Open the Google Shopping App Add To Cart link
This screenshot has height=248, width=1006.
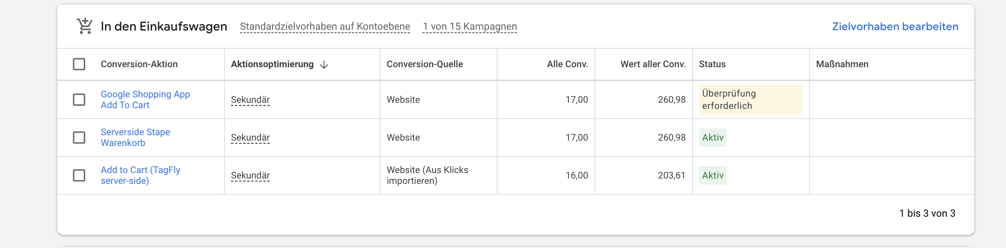[x=145, y=100]
